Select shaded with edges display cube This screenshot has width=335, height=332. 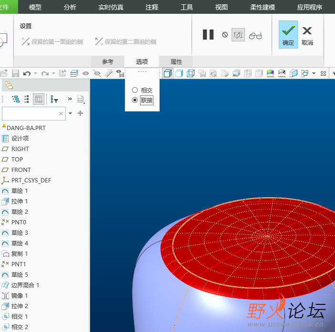tap(168, 73)
